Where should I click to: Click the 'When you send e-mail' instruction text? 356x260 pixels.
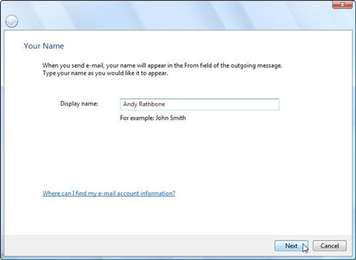(162, 69)
